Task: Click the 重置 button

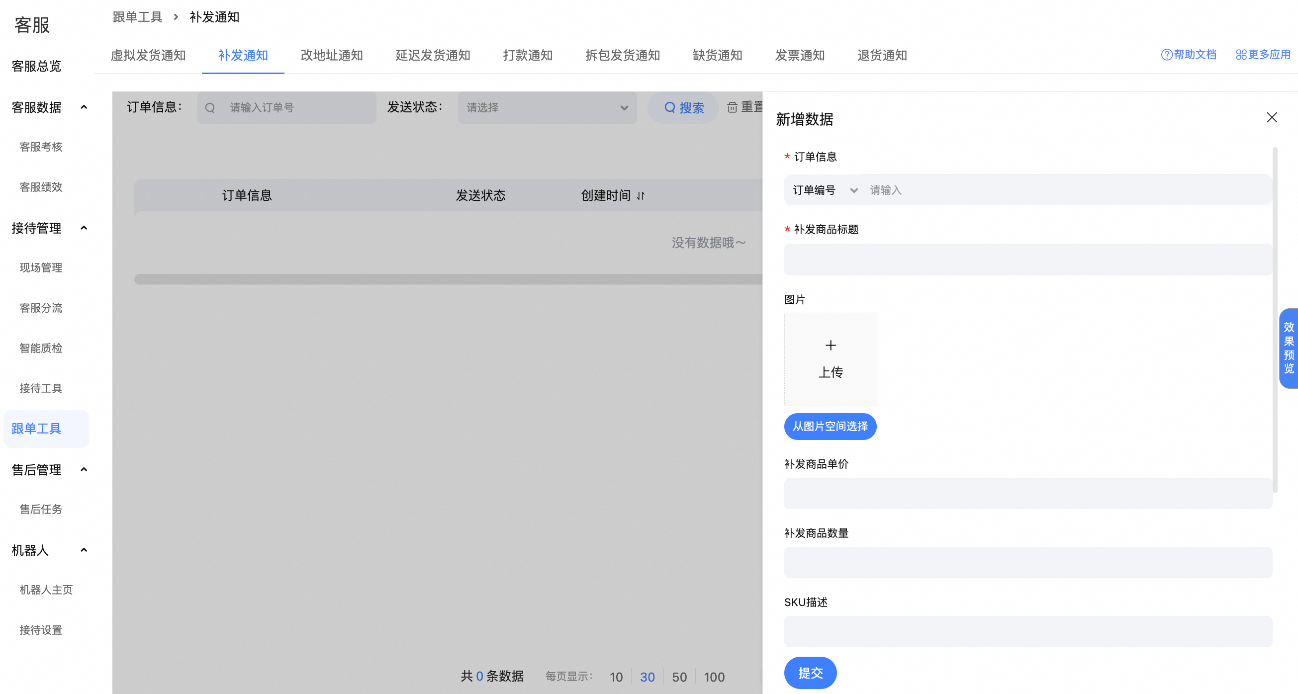Action: (745, 107)
